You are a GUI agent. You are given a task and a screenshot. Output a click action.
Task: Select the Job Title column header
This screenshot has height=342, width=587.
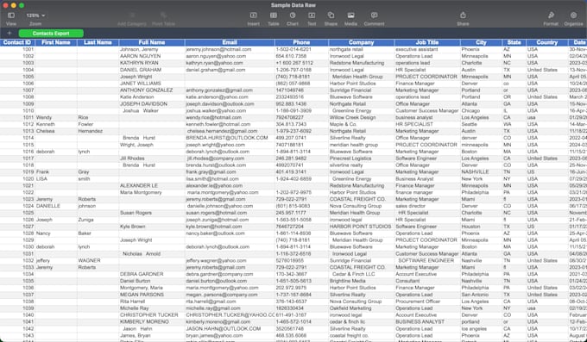click(427, 42)
